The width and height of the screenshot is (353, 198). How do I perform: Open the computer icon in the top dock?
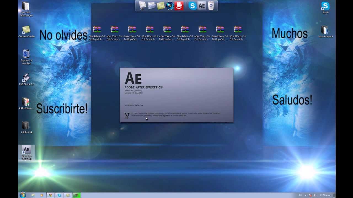143,5
